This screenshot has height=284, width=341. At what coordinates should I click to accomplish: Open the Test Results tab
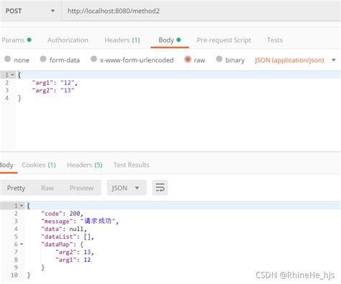(132, 165)
